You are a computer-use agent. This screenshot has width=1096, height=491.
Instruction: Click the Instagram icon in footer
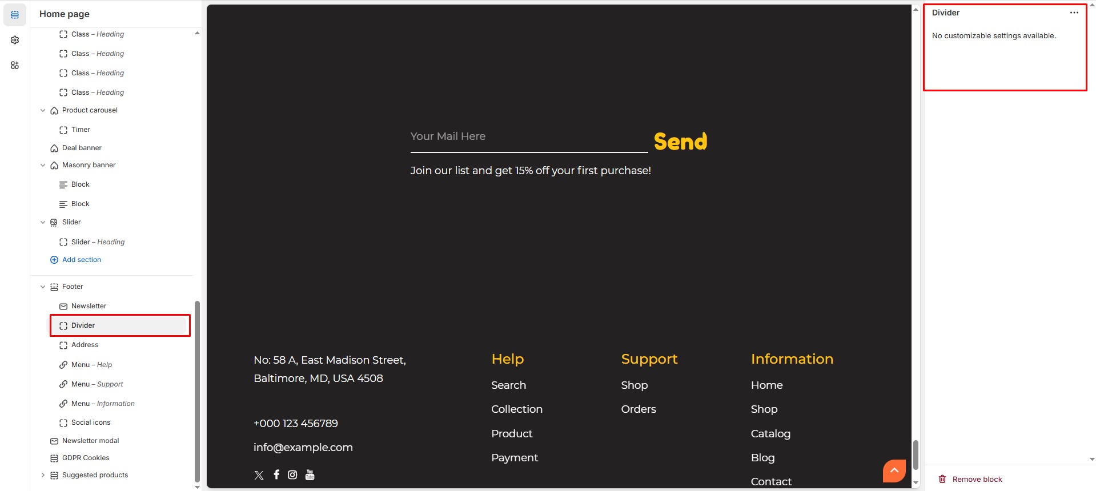coord(292,475)
